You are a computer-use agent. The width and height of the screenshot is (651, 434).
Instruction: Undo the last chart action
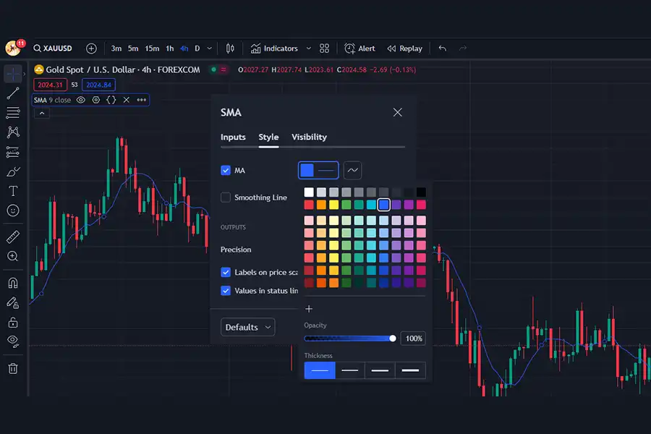point(443,48)
